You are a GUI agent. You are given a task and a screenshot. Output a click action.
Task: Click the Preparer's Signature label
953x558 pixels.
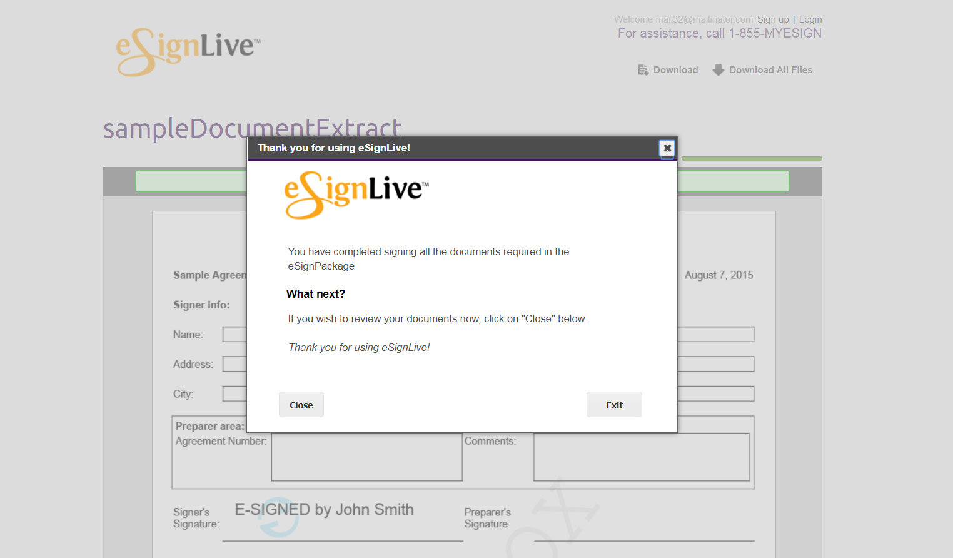pyautogui.click(x=488, y=518)
